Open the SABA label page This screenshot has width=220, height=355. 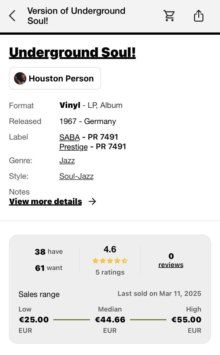point(69,137)
